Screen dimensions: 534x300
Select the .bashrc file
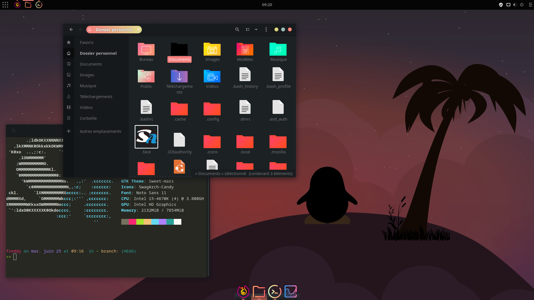146,107
